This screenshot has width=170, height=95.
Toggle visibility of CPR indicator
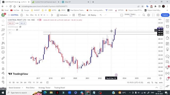pos(17,30)
